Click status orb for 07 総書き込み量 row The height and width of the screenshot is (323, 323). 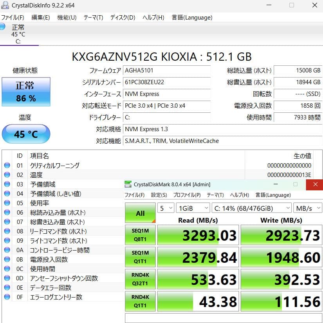[7, 222]
